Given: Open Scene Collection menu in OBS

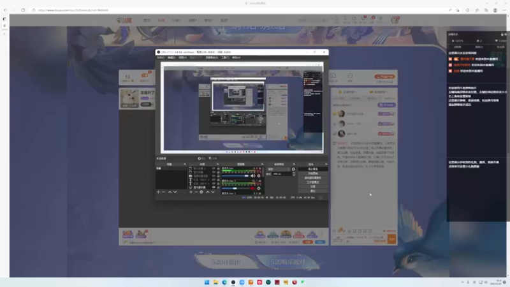Looking at the screenshot, I should point(212,57).
